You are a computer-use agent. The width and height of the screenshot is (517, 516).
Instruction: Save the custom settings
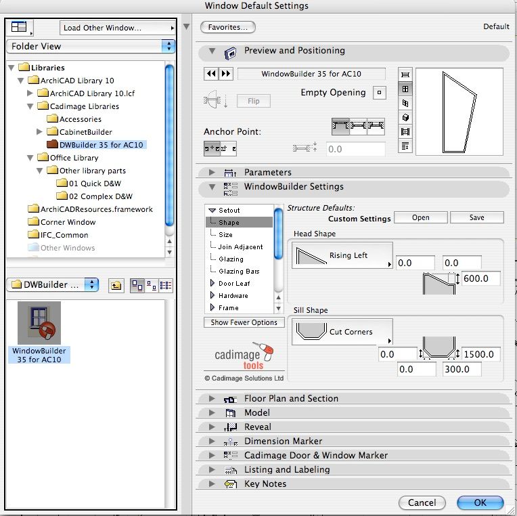tap(477, 218)
